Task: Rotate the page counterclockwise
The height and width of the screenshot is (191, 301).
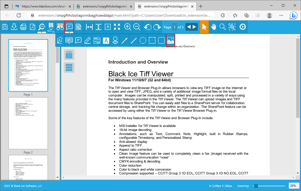Action: point(148,27)
